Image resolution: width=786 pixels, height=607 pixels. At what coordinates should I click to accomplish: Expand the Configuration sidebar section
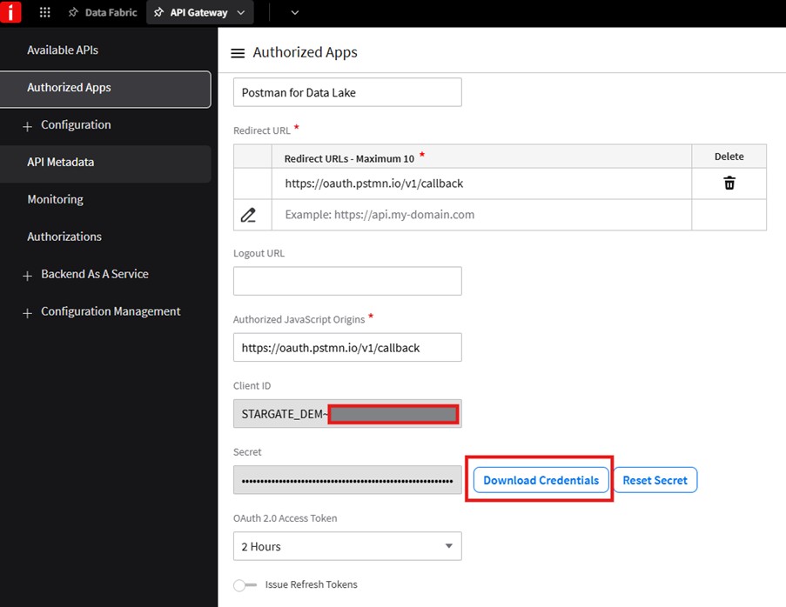tap(27, 125)
